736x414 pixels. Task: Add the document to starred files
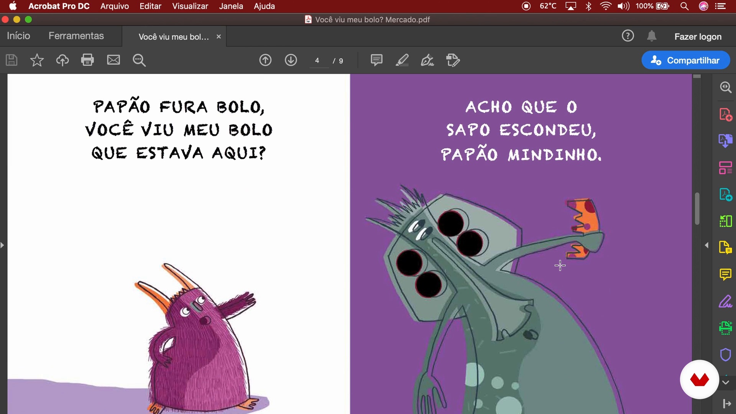(x=37, y=60)
